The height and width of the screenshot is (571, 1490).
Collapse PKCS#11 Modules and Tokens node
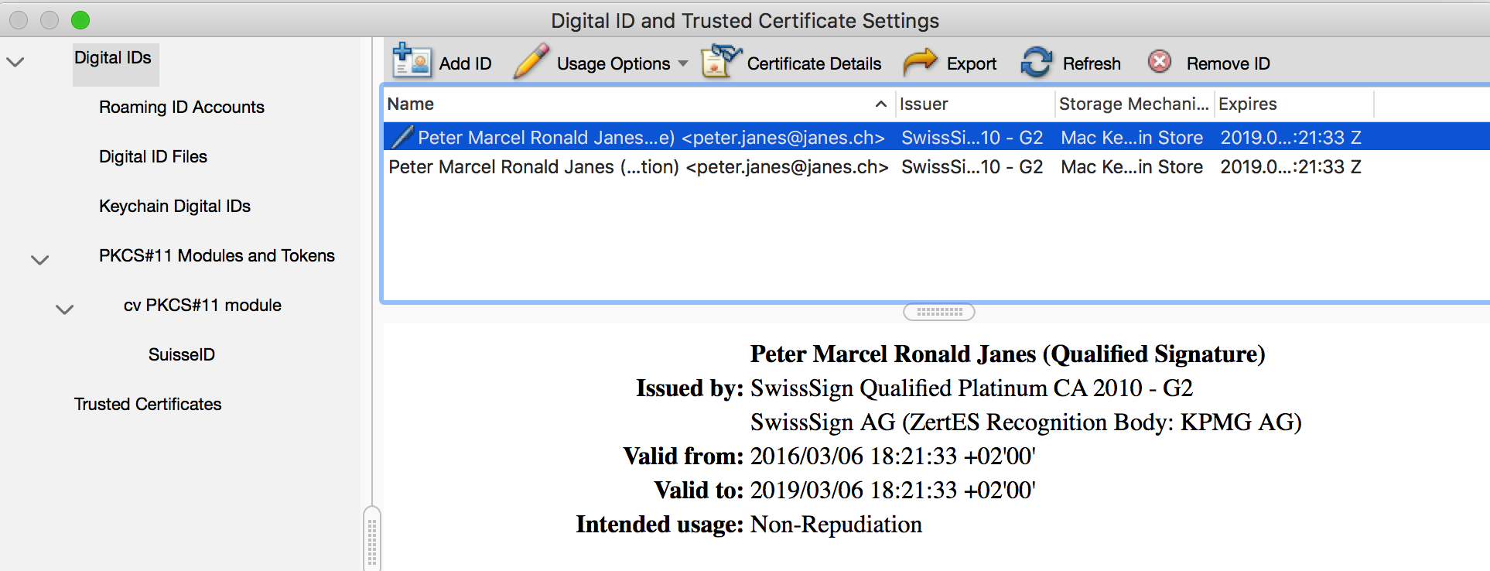(40, 260)
